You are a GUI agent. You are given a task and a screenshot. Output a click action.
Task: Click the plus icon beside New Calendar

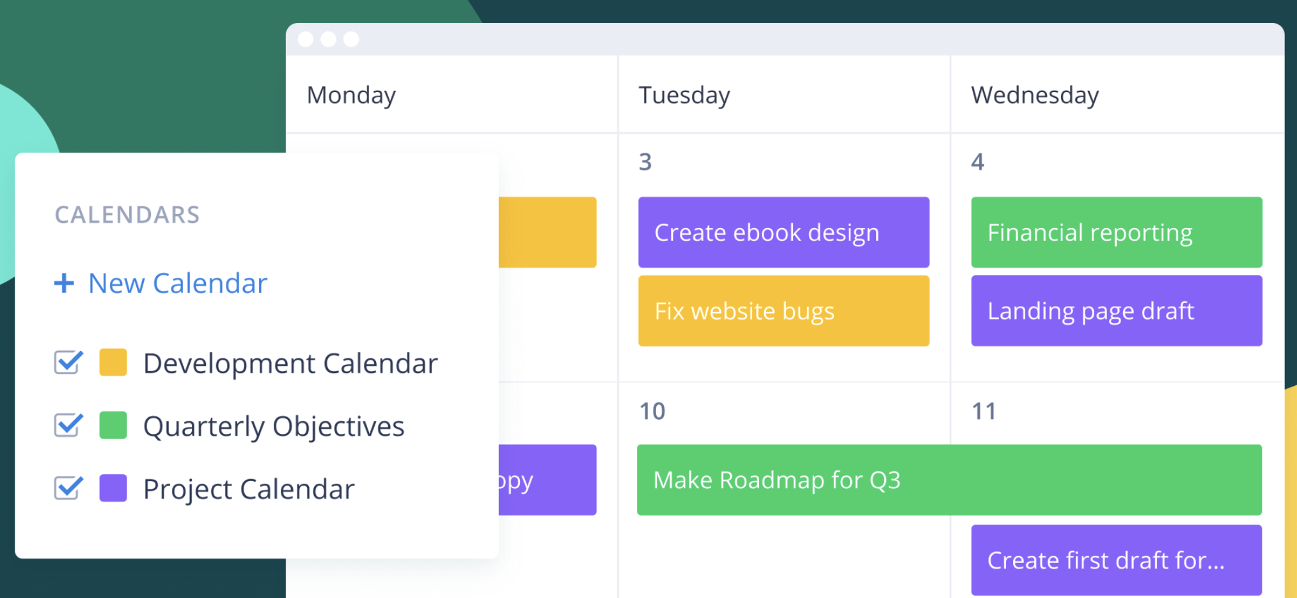(x=64, y=282)
